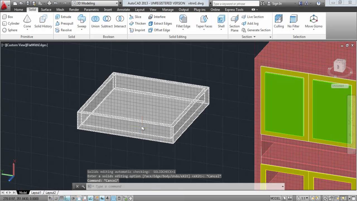Click the Move Gizmo icon
The width and height of the screenshot is (357, 201).
[314, 19]
